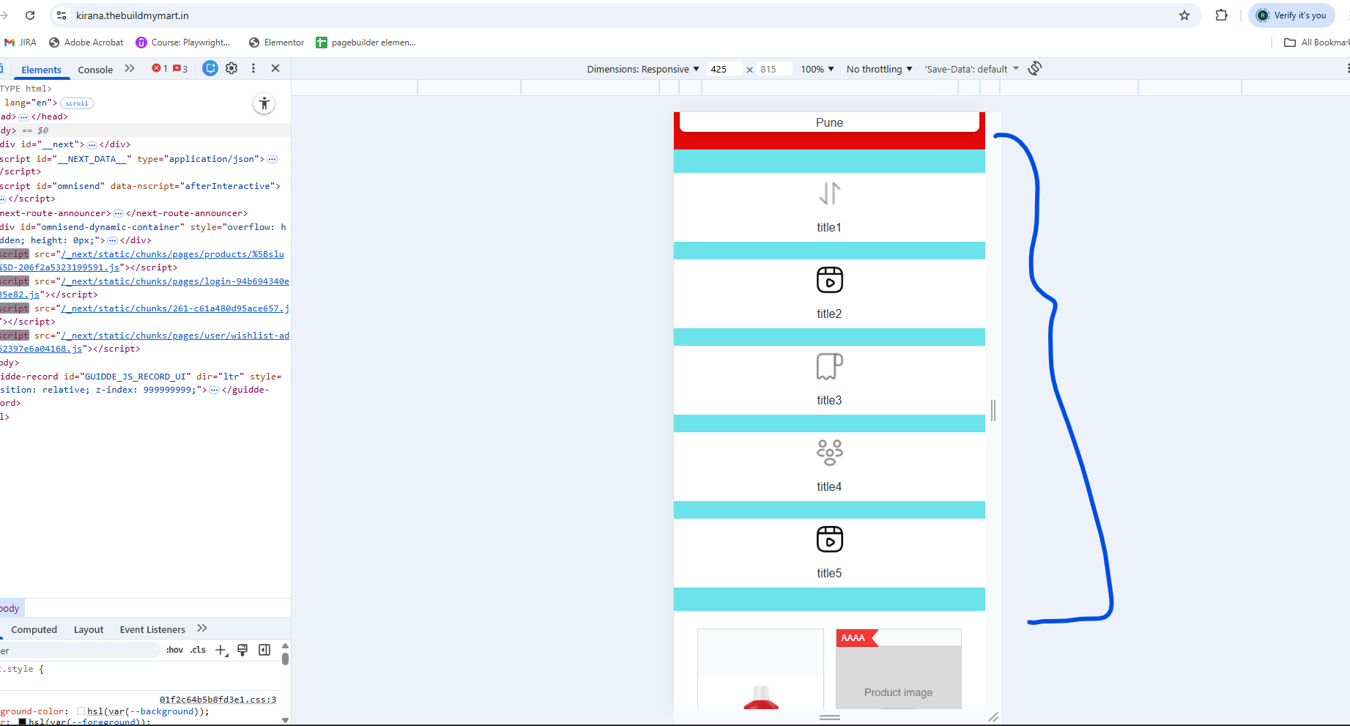
Task: Open DevTools settings gear
Action: tap(231, 68)
